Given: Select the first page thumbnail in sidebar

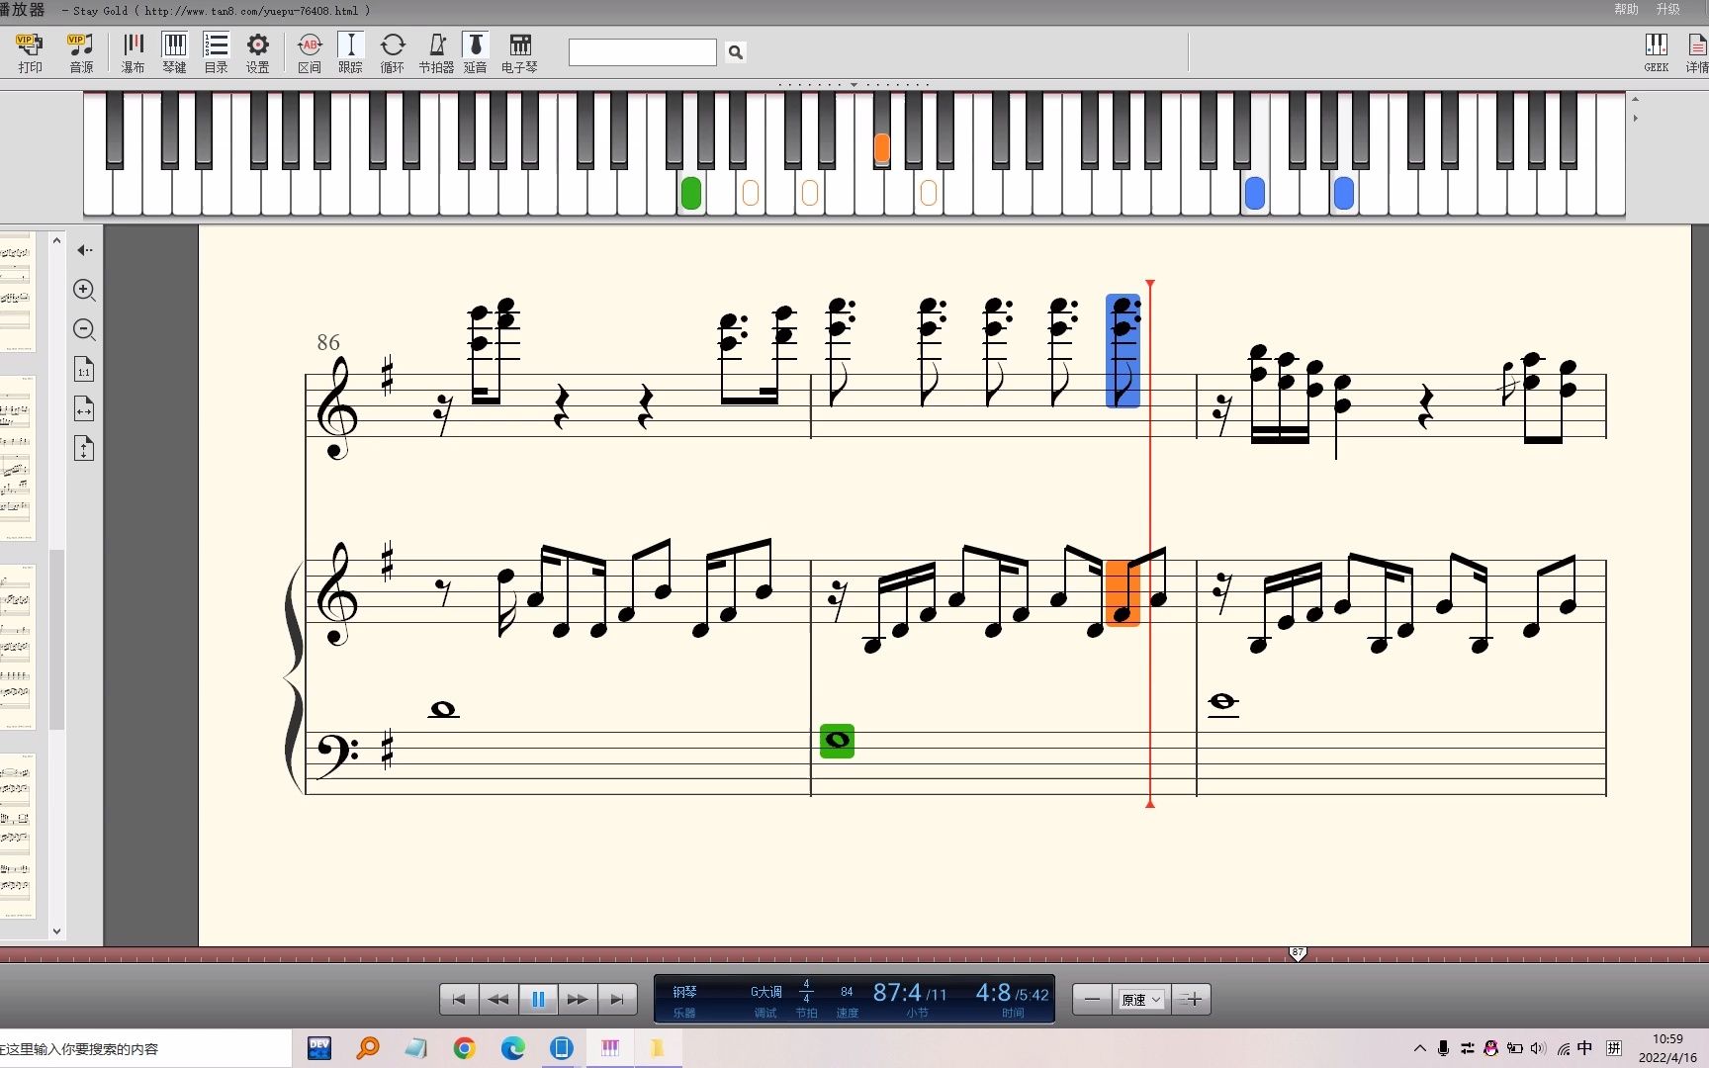Looking at the screenshot, I should coord(16,293).
